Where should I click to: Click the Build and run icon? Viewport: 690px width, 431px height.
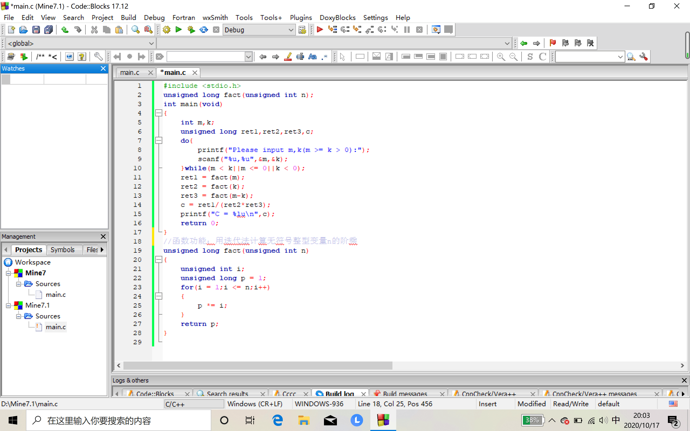(x=191, y=30)
